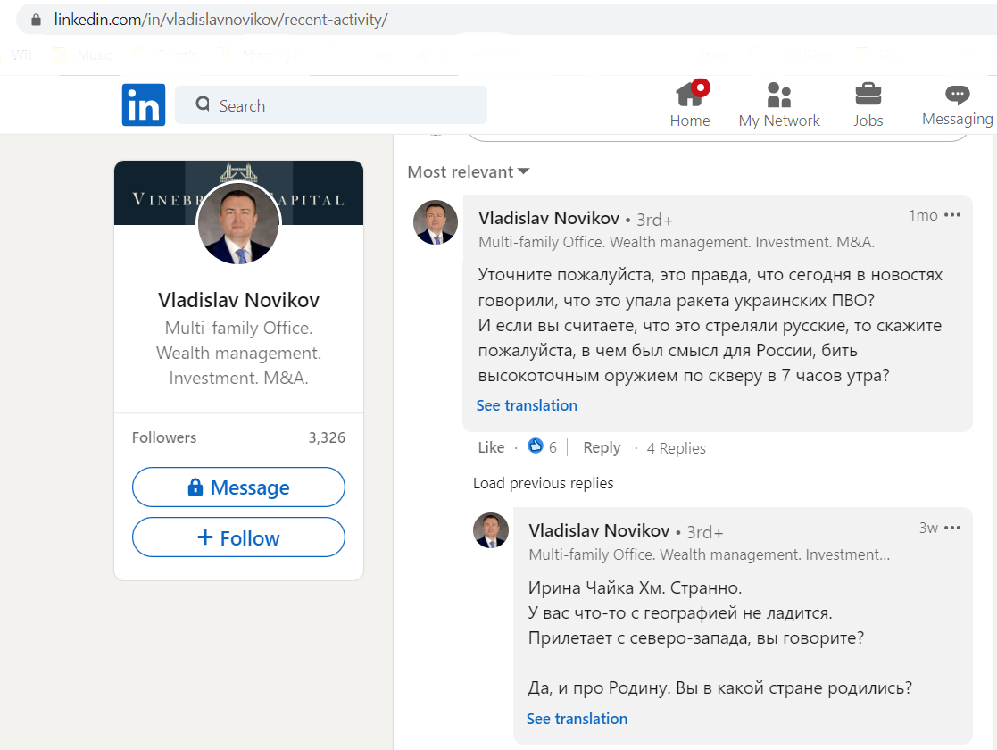Open sidebar profile name Vladislav Novikov

pos(238,300)
